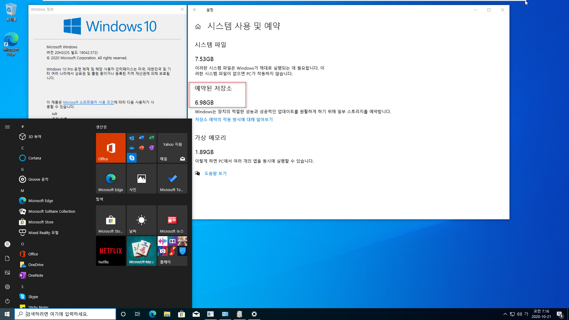Open Office in the app list
The image size is (569, 320).
53,254
